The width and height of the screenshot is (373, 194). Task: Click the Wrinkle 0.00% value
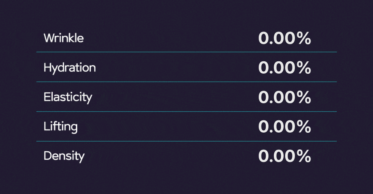(285, 38)
